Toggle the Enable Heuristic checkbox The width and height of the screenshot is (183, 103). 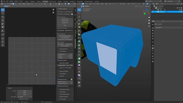[x=58, y=80]
